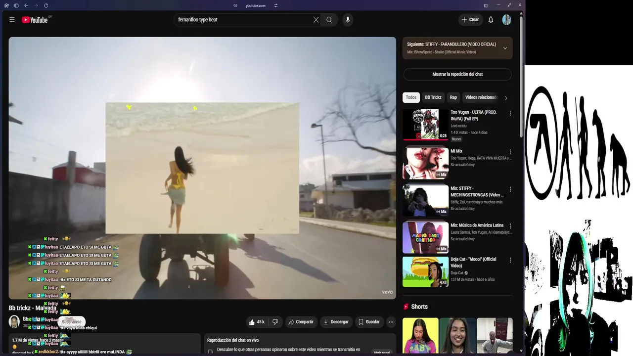Open the first Shorts thumbnail with yellow background

click(x=420, y=336)
